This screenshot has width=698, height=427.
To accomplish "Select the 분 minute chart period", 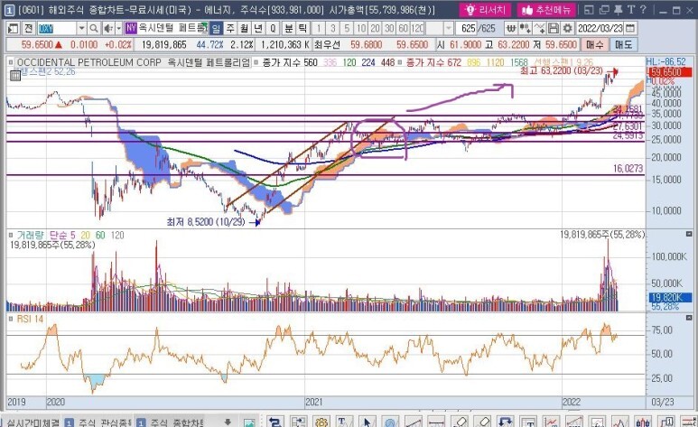I will (289, 29).
